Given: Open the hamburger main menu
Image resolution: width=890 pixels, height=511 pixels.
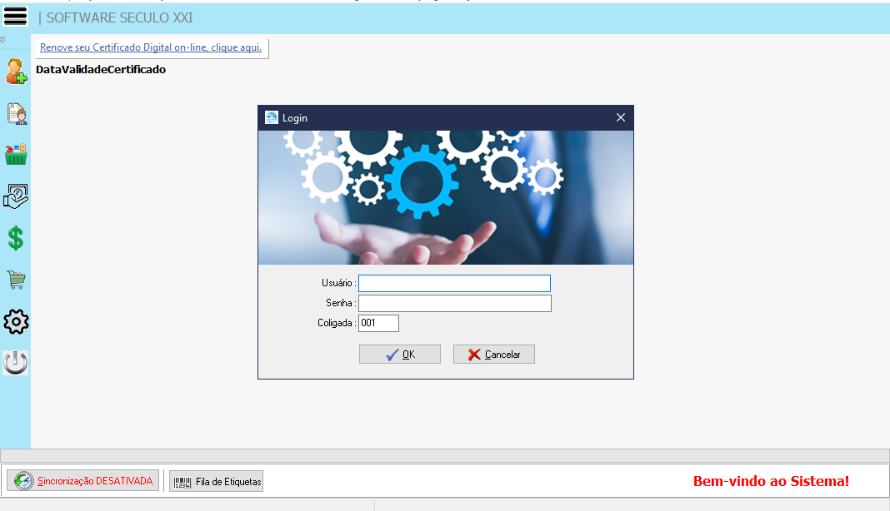Looking at the screenshot, I should 16,17.
